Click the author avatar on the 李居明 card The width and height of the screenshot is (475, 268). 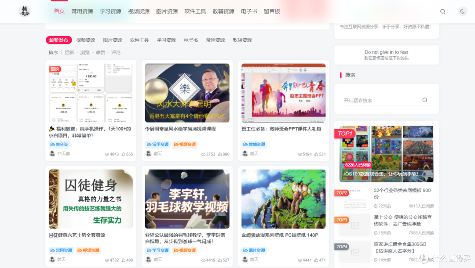pyautogui.click(x=149, y=154)
